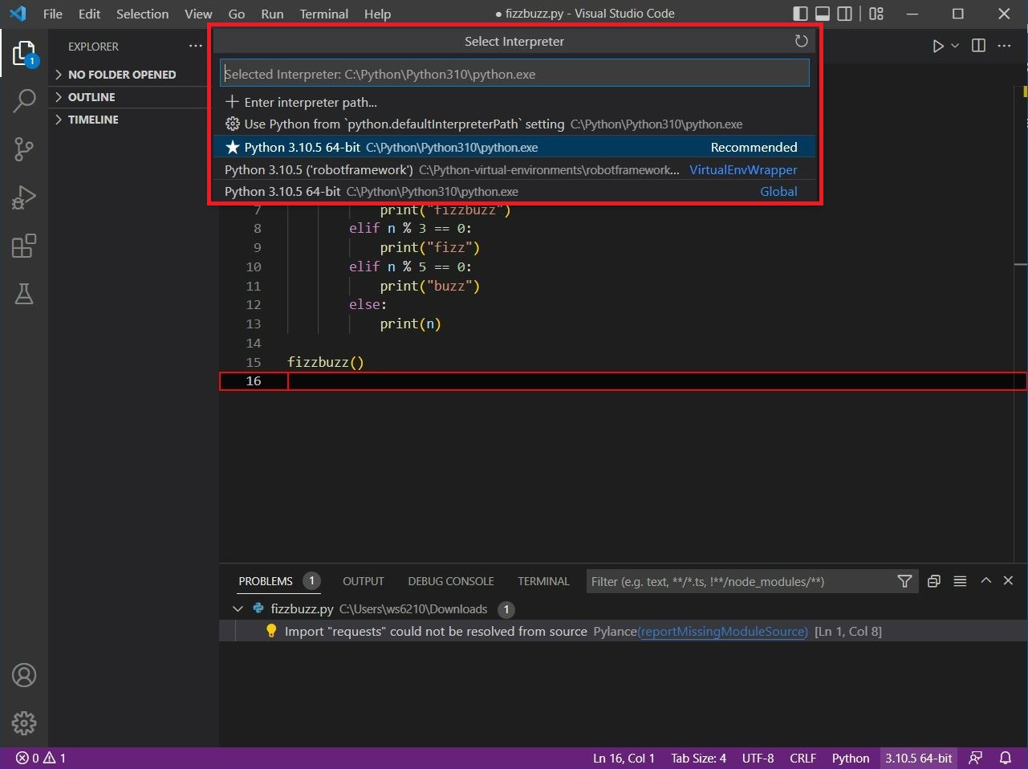Open the Terminal menu
1028x769 pixels.
point(324,14)
